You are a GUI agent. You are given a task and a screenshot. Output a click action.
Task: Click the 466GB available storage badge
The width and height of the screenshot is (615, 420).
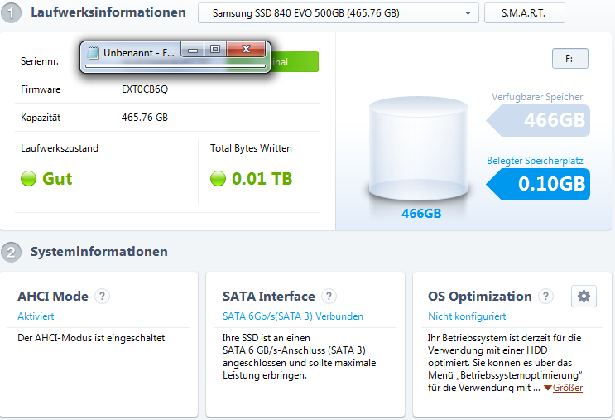(x=538, y=120)
